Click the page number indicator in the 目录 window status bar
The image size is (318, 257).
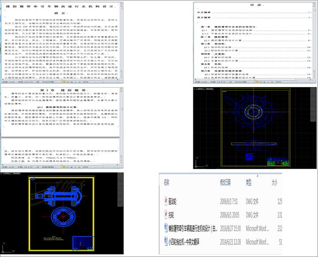click(201, 82)
